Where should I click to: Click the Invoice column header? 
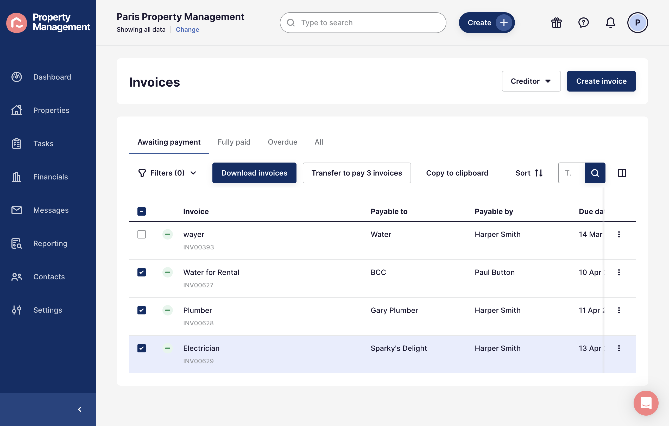(x=196, y=211)
